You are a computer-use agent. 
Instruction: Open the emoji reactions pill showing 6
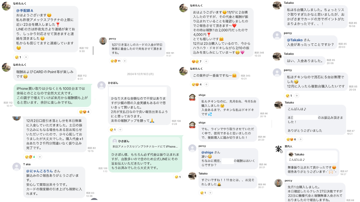pyautogui.click(x=291, y=139)
